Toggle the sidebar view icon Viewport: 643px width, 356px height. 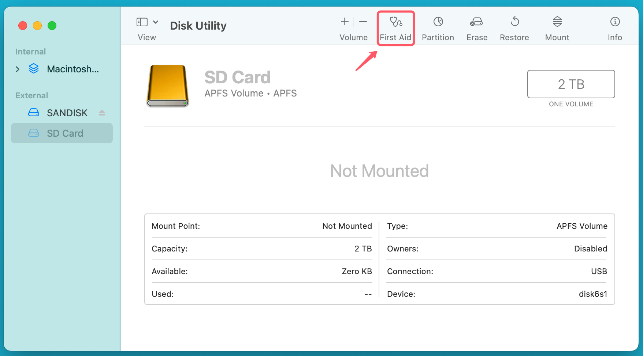coord(142,22)
